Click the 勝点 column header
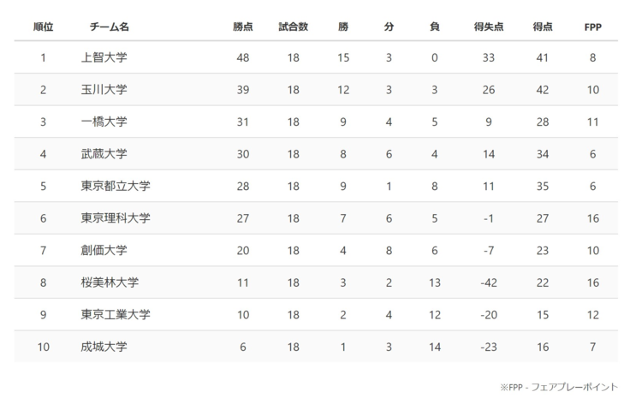630x404 pixels. click(x=242, y=27)
